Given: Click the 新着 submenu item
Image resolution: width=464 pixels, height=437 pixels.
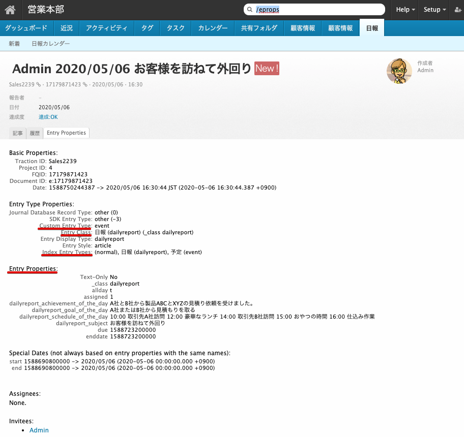Looking at the screenshot, I should click(14, 44).
